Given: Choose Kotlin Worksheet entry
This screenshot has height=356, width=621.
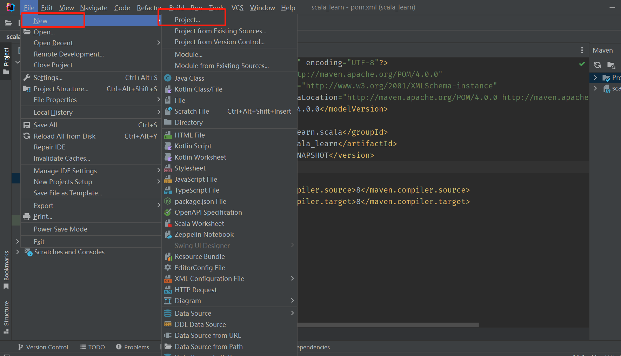Looking at the screenshot, I should (229, 157).
